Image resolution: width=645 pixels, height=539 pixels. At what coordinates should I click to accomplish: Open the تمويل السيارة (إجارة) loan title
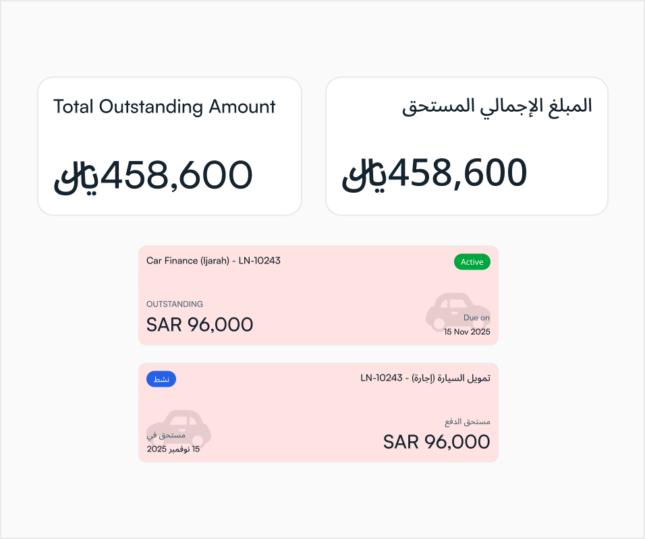(x=425, y=378)
